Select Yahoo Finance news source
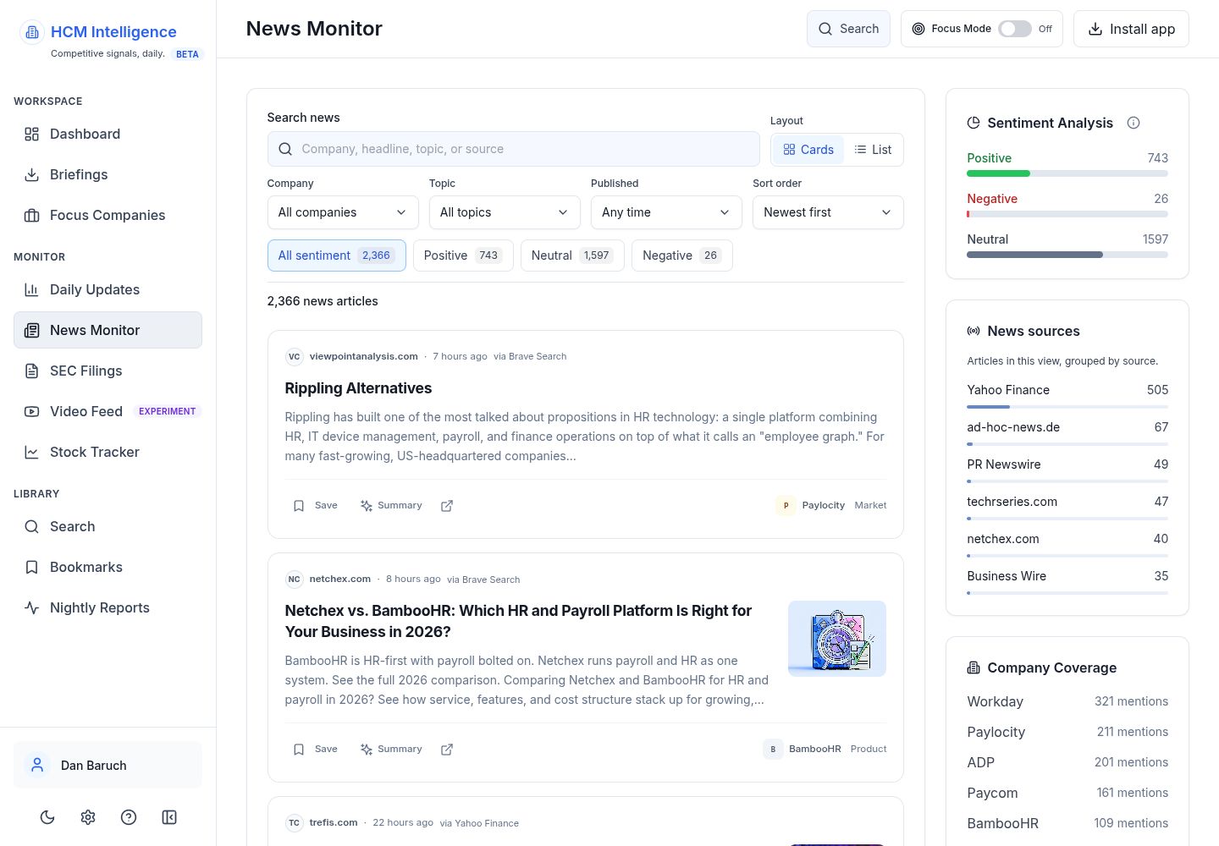1219x846 pixels. point(1067,394)
